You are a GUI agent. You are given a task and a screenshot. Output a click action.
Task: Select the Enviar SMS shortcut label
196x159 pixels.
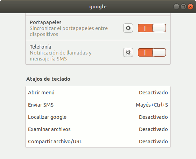click(41, 105)
